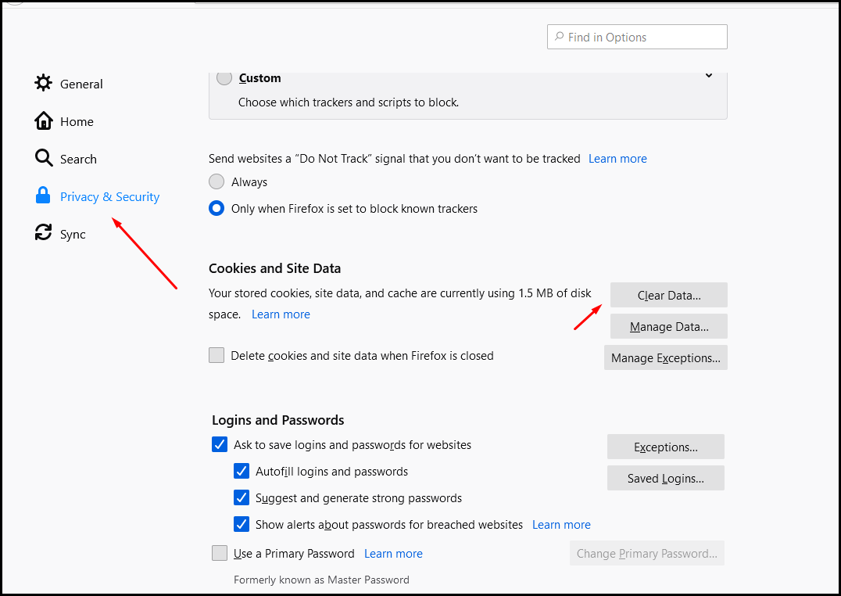Open Learn more about Do Not Track
The height and width of the screenshot is (596, 841).
(x=618, y=159)
